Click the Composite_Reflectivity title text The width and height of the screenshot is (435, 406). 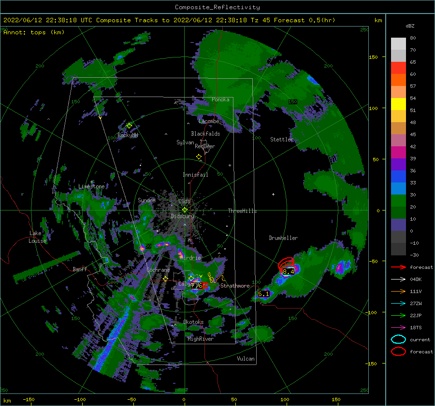tap(217, 7)
